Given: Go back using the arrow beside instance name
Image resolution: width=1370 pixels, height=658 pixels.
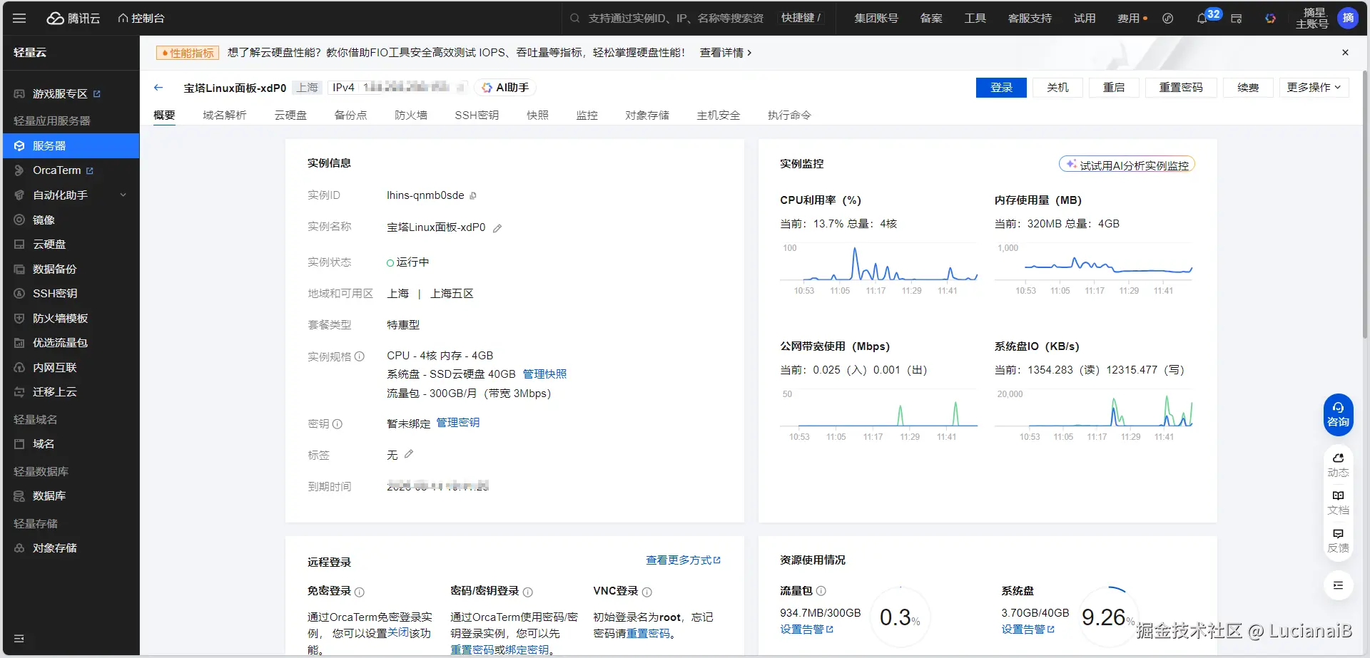Looking at the screenshot, I should (x=158, y=88).
